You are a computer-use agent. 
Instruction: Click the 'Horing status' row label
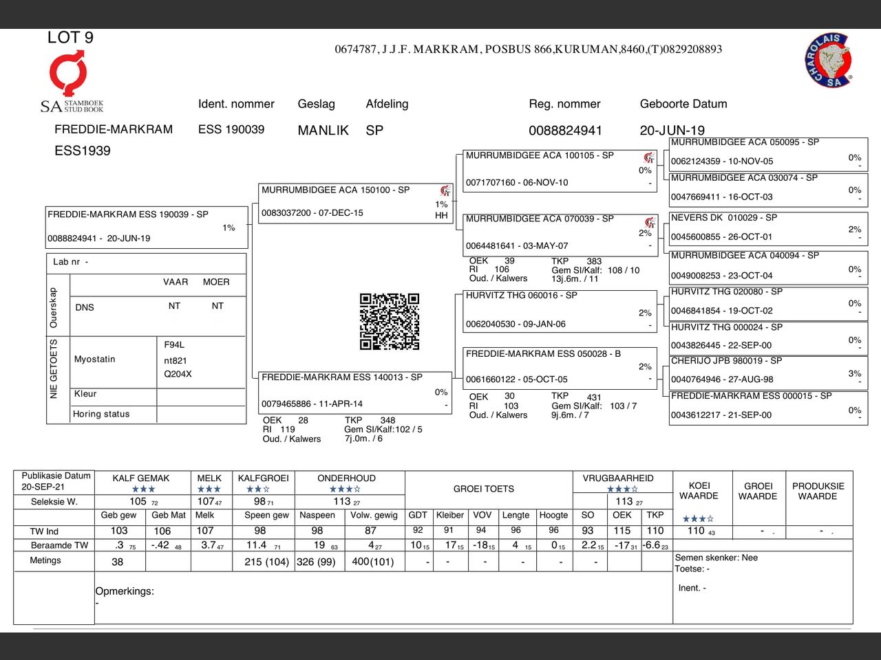[x=101, y=414]
